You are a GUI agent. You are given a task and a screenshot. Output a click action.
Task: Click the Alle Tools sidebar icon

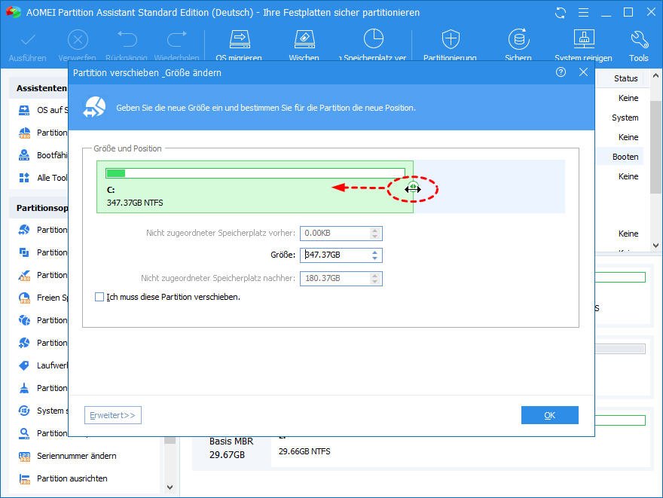24,178
